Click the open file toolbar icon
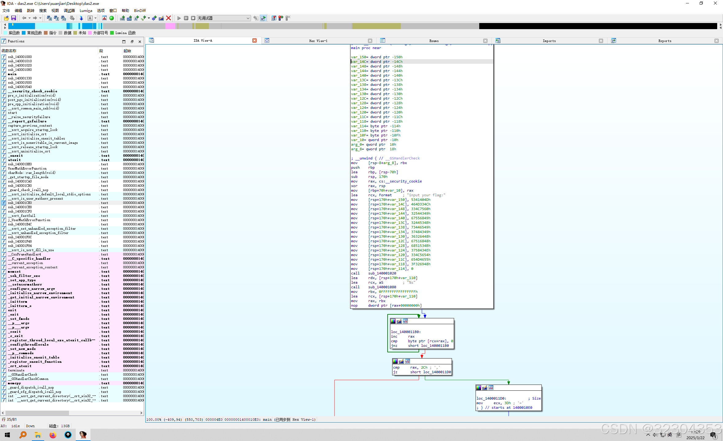This screenshot has height=441, width=723. coord(6,18)
